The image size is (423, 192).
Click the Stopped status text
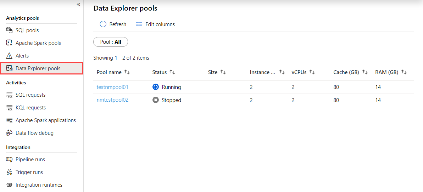click(x=171, y=100)
